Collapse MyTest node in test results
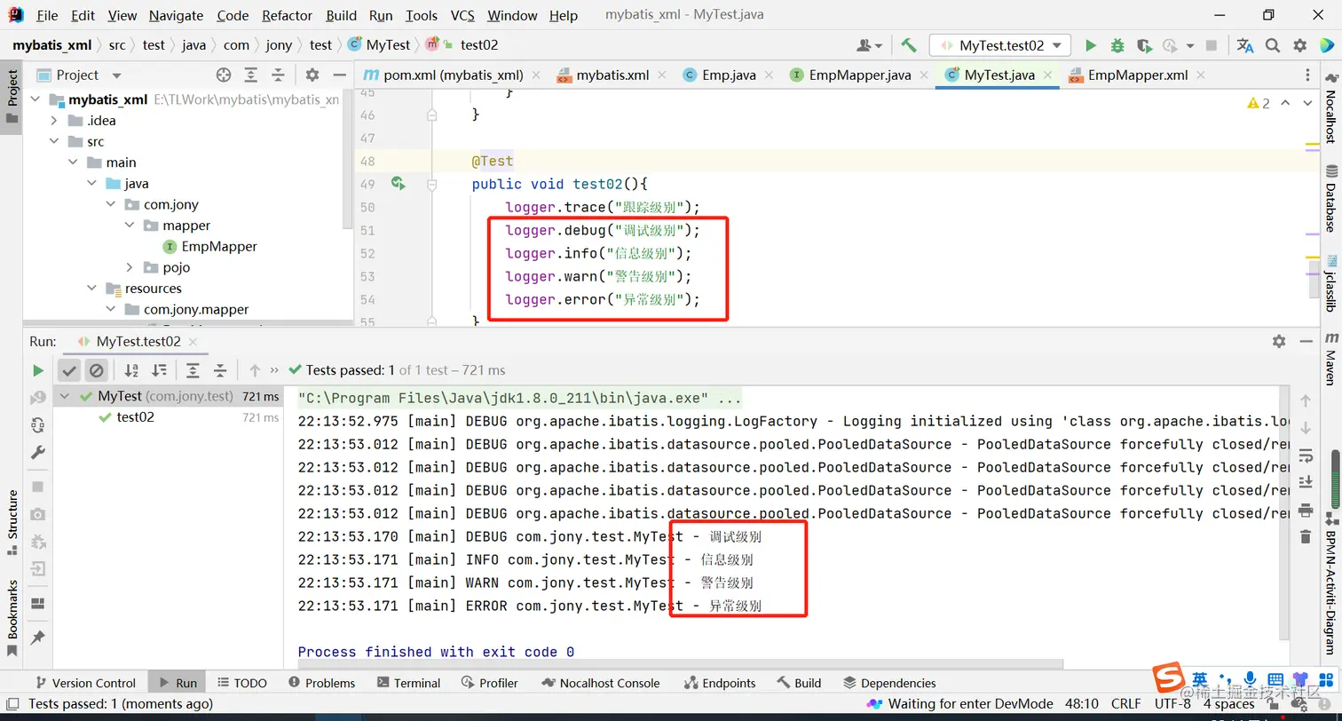Screen dimensions: 1342x721 click(66, 397)
